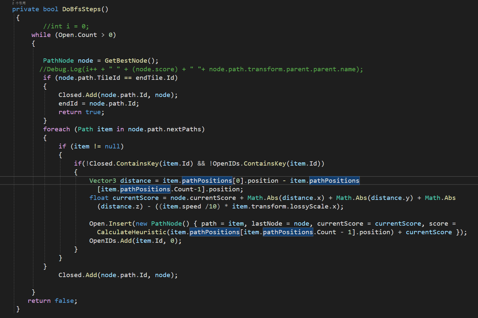Viewport: 478px width, 318px height.
Task: Click the 'OpenIDs.Add(item.Id, 0);' statement
Action: tap(135, 241)
